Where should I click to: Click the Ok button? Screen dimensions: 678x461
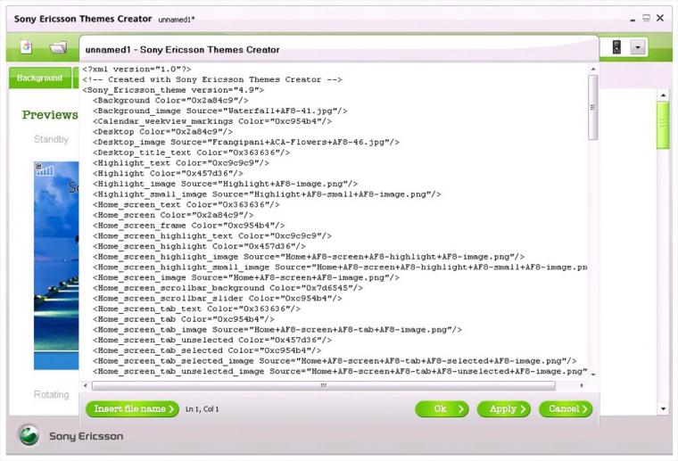[442, 408]
